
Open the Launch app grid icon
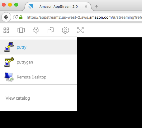pyautogui.click(x=6, y=30)
